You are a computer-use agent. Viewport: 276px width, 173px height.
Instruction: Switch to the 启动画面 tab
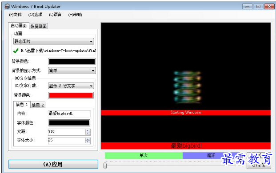[x=19, y=26]
